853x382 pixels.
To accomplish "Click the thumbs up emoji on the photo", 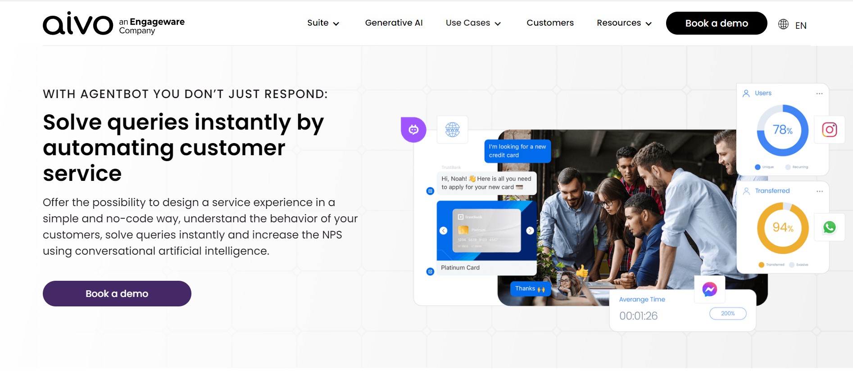I will [582, 271].
